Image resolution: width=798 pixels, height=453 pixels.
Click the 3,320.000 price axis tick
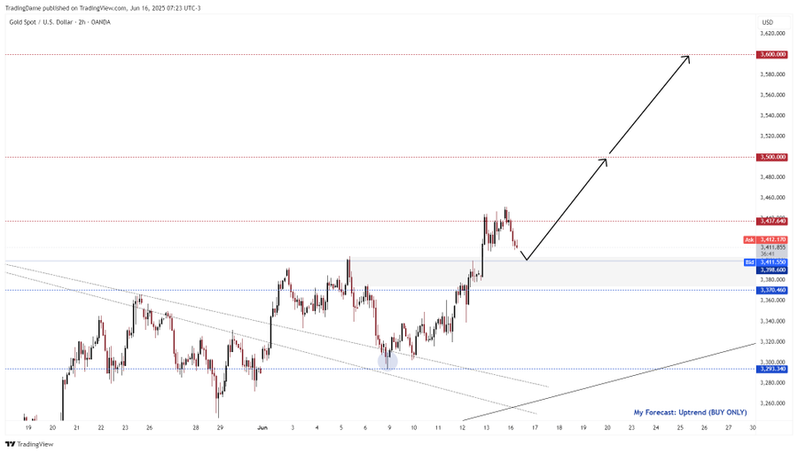[x=772, y=342]
